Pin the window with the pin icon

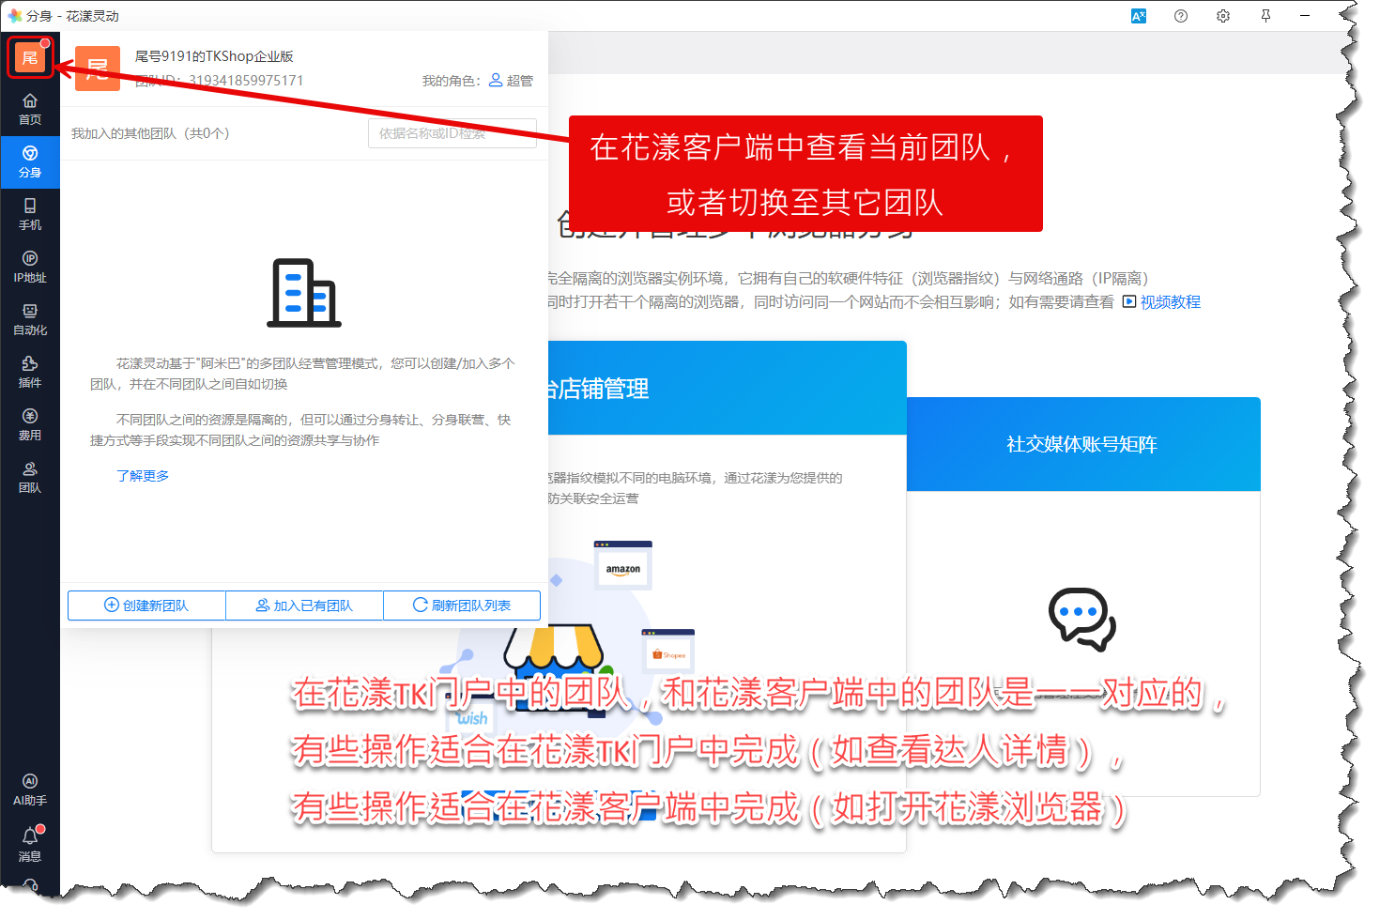tap(1265, 16)
